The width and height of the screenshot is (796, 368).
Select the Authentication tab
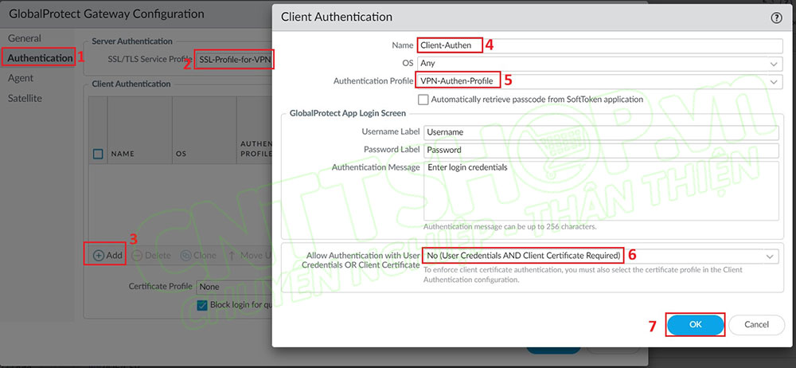pyautogui.click(x=40, y=58)
